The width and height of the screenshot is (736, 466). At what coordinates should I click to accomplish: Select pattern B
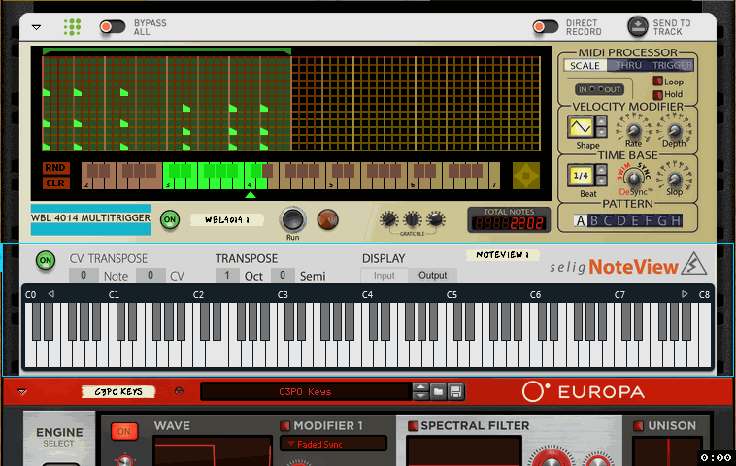(x=594, y=220)
